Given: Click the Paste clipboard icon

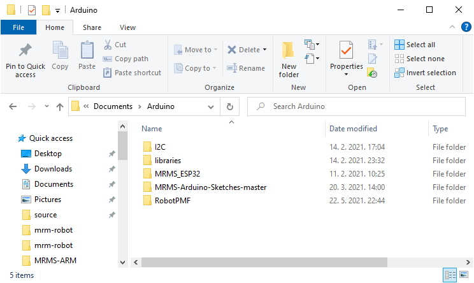Looking at the screenshot, I should (x=87, y=50).
